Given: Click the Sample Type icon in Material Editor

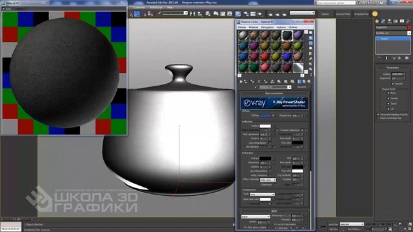Looking at the screenshot, I should (x=311, y=33).
